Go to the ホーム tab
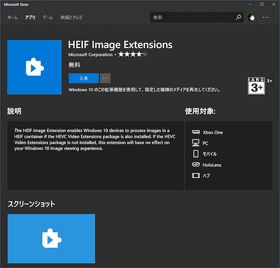The width and height of the screenshot is (280, 268). [x=12, y=17]
